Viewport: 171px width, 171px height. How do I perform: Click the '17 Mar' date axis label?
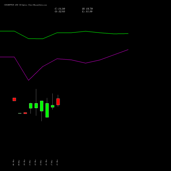[52, 162]
